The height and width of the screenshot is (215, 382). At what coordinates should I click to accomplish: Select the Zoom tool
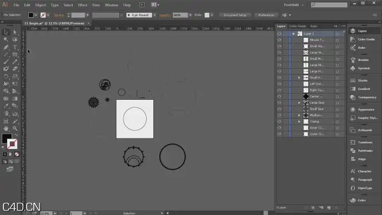pyautogui.click(x=15, y=128)
